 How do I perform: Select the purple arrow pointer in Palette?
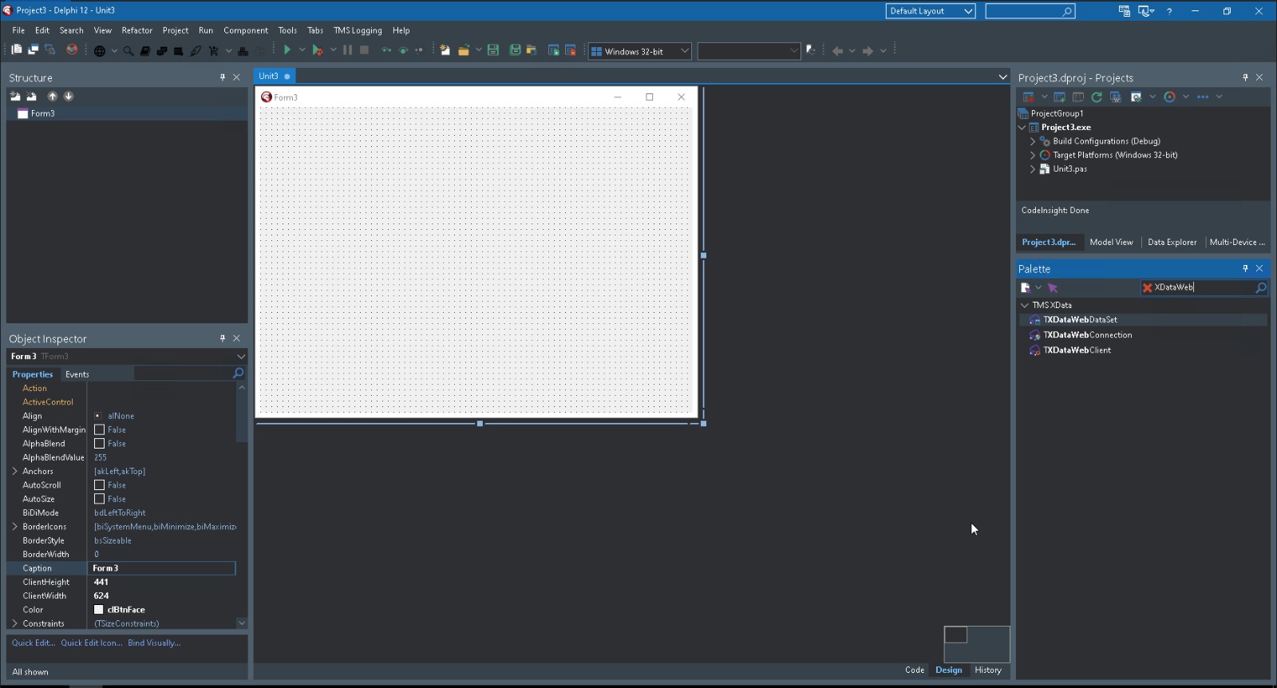(x=1053, y=288)
